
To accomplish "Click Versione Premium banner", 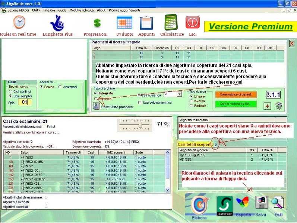I will coord(250,26).
